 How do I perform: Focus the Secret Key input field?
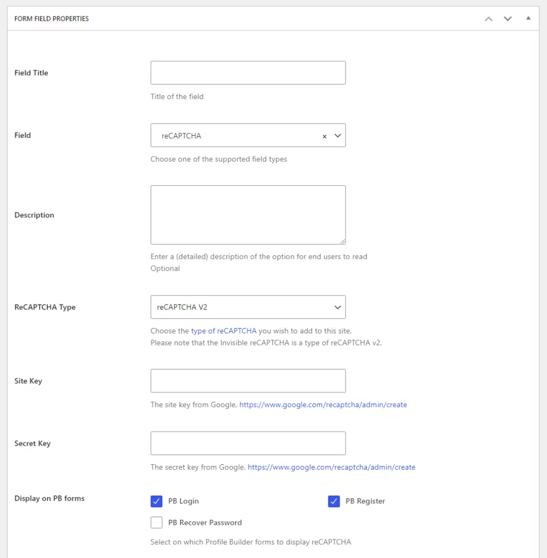tap(248, 444)
